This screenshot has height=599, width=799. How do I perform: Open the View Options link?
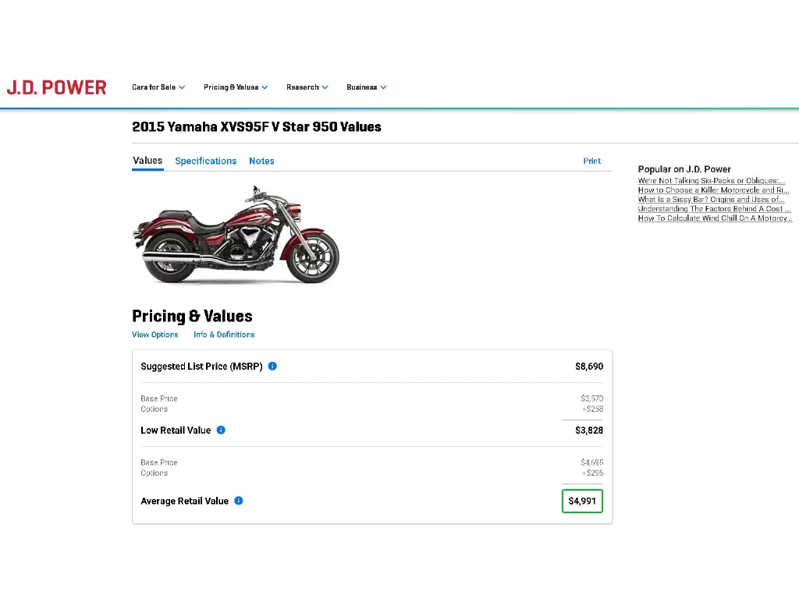155,335
